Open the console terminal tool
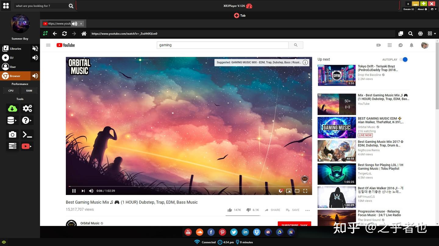Image resolution: width=439 pixels, height=246 pixels. [x=27, y=135]
